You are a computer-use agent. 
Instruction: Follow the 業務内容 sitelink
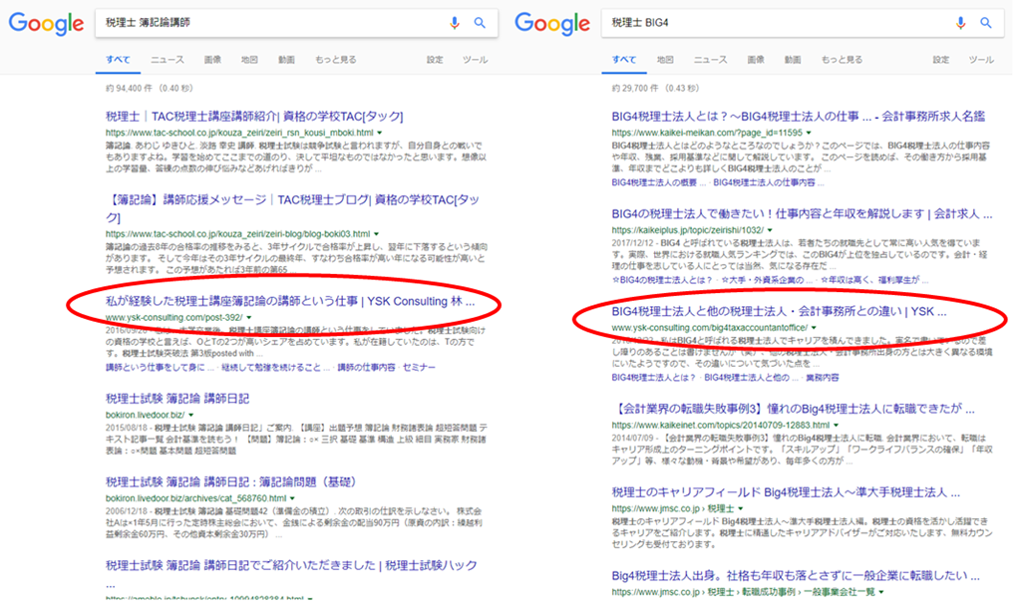pyautogui.click(x=823, y=378)
